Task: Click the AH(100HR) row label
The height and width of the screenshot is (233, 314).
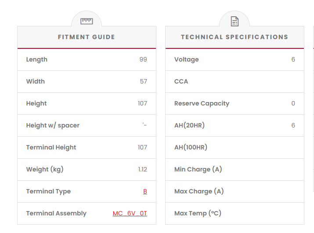Action: tap(191, 147)
